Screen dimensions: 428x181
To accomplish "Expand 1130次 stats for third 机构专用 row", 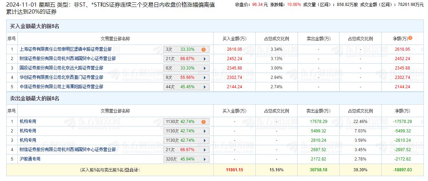I will [205, 141].
